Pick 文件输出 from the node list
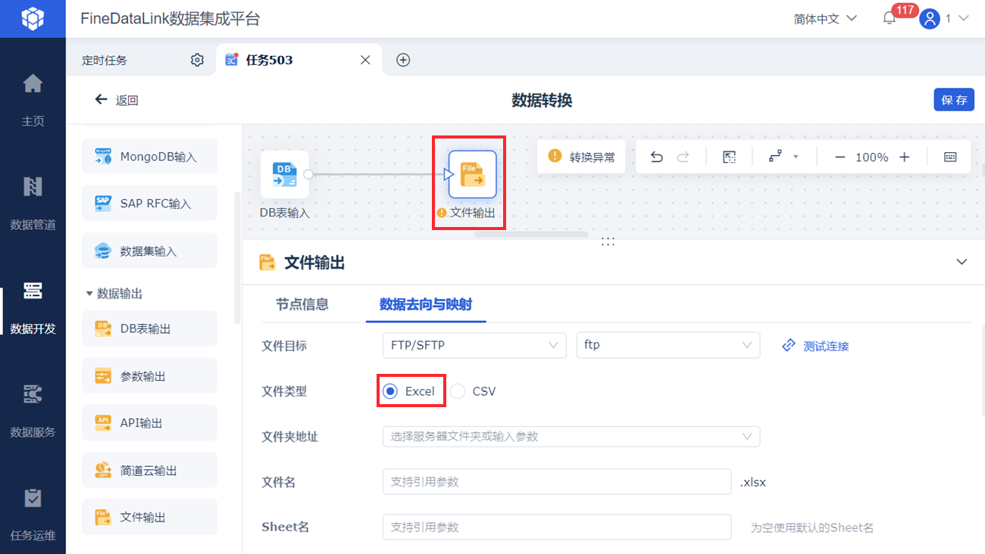Image resolution: width=985 pixels, height=554 pixels. click(x=149, y=517)
